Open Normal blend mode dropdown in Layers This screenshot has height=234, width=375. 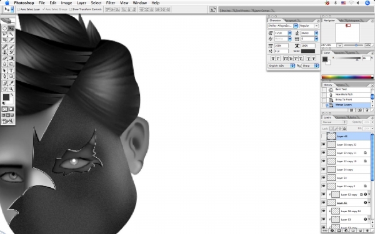coord(334,122)
